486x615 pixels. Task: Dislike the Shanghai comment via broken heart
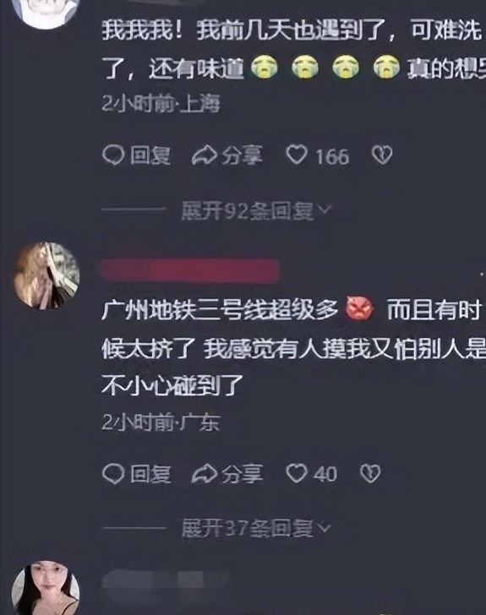tap(382, 155)
